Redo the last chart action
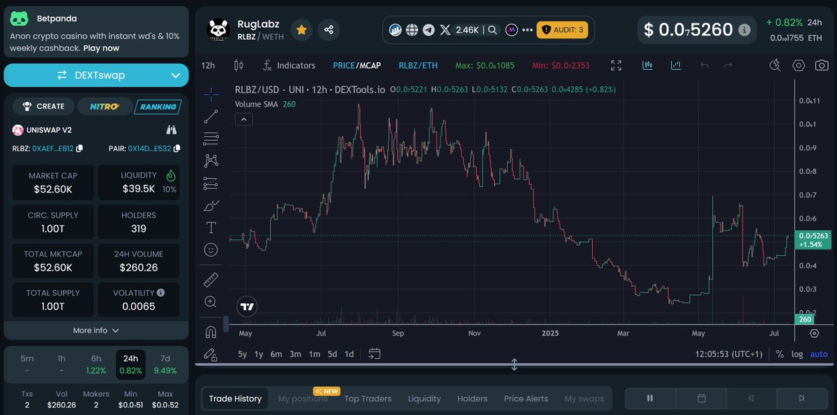This screenshot has height=415, width=837. (728, 66)
